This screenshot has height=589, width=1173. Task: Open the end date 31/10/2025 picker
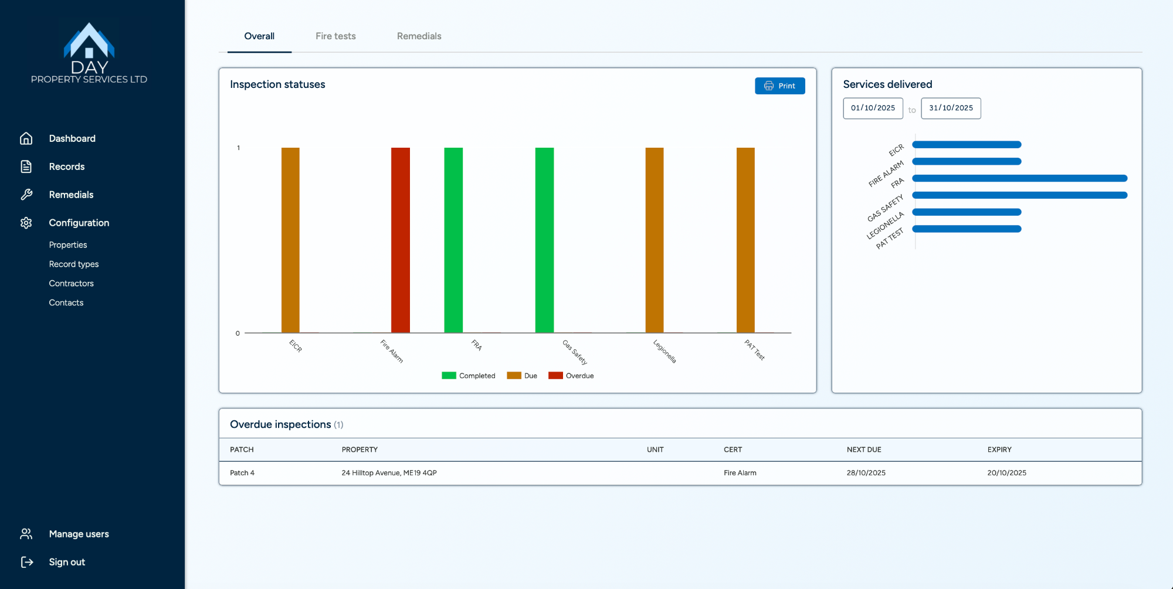tap(951, 108)
